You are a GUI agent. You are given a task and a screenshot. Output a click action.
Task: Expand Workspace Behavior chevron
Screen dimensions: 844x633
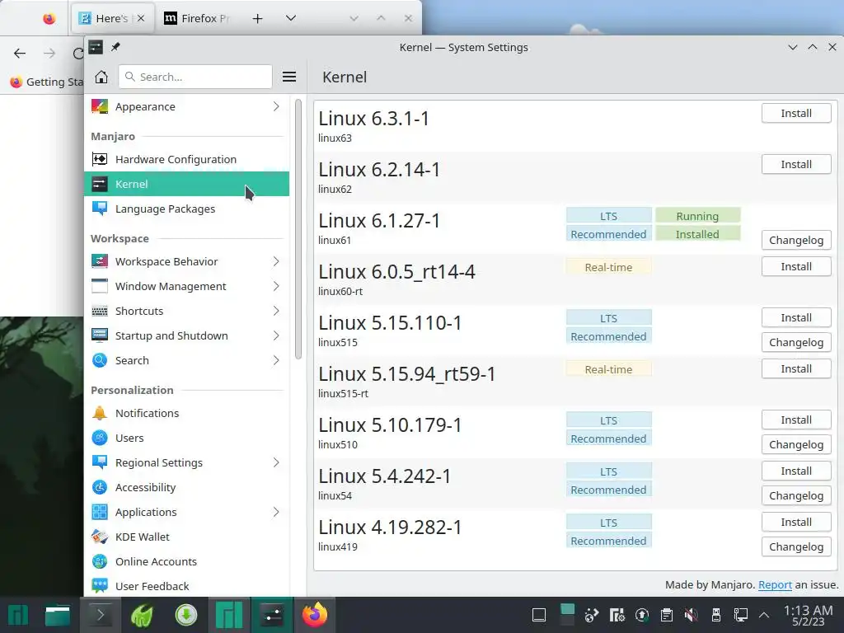tap(276, 261)
